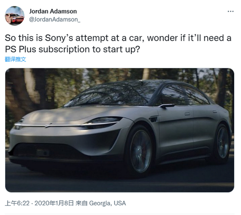Open the Georgia, USA location label

107,203
